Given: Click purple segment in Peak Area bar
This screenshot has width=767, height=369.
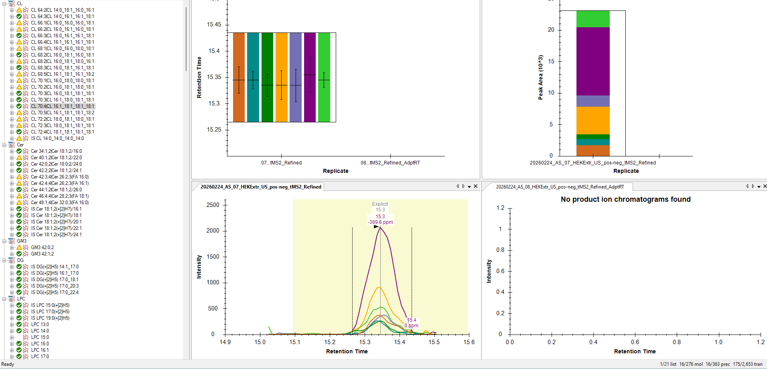Looking at the screenshot, I should pos(592,61).
